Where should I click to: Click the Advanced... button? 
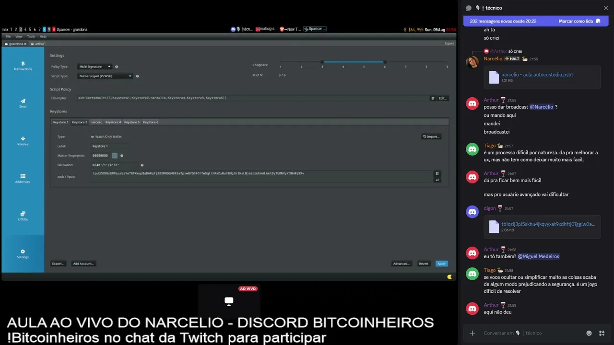(401, 264)
